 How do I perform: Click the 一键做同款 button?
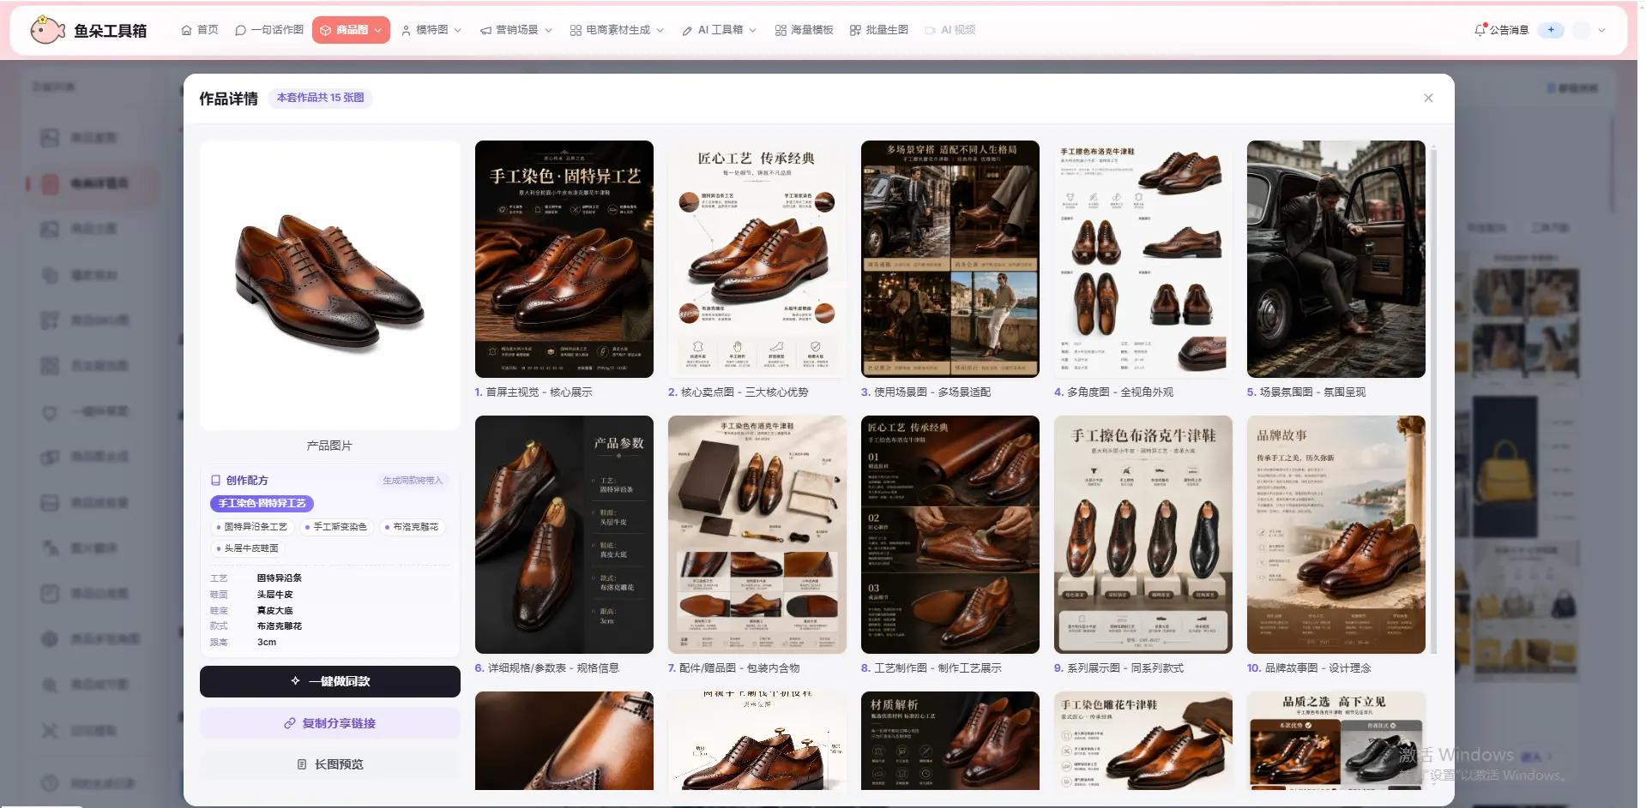click(x=330, y=681)
